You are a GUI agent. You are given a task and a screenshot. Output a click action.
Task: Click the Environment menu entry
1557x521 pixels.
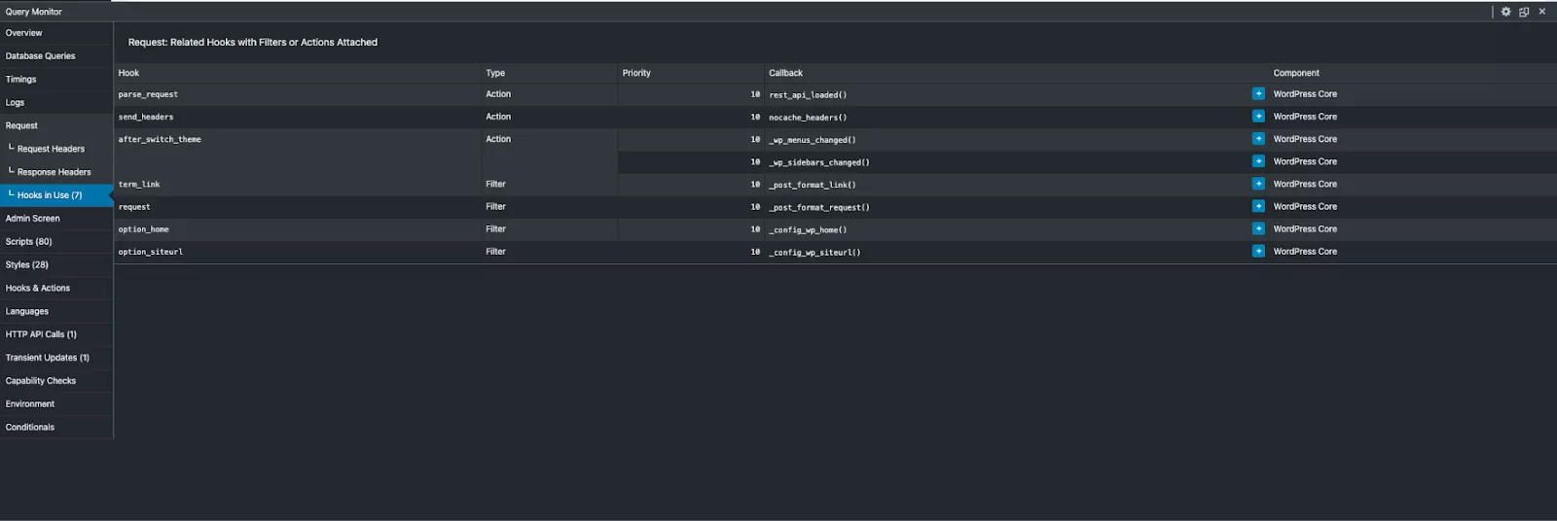click(29, 404)
